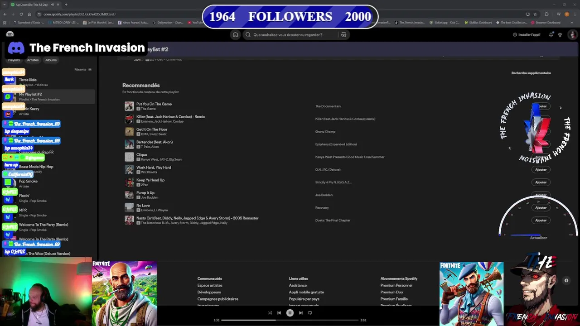Click the Pump It Up cover art
The height and width of the screenshot is (326, 580).
pyautogui.click(x=129, y=195)
